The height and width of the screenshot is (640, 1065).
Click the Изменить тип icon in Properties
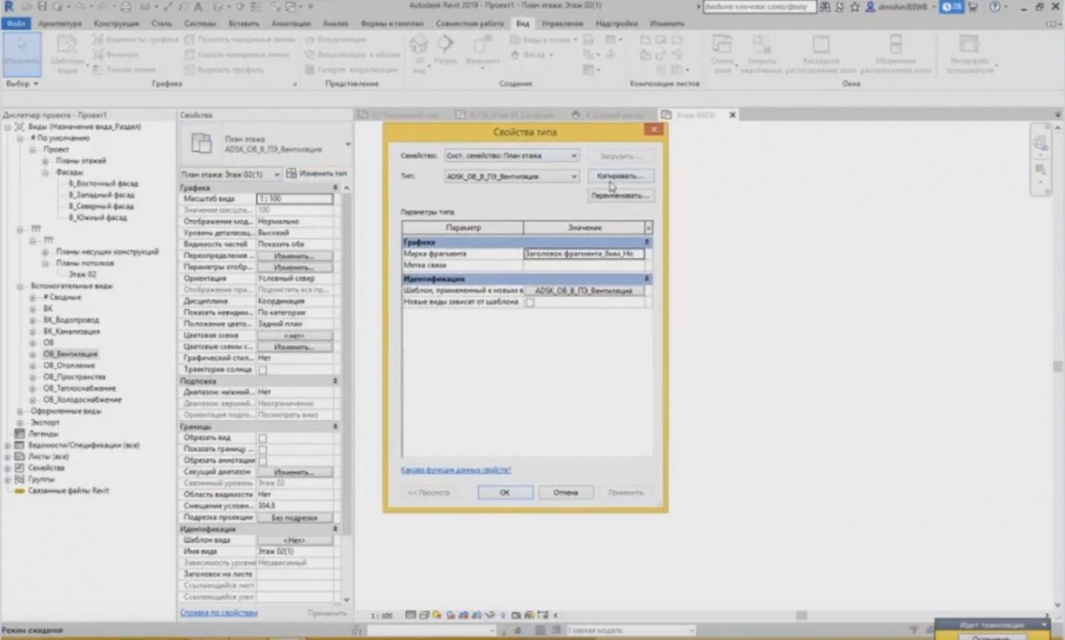click(291, 173)
